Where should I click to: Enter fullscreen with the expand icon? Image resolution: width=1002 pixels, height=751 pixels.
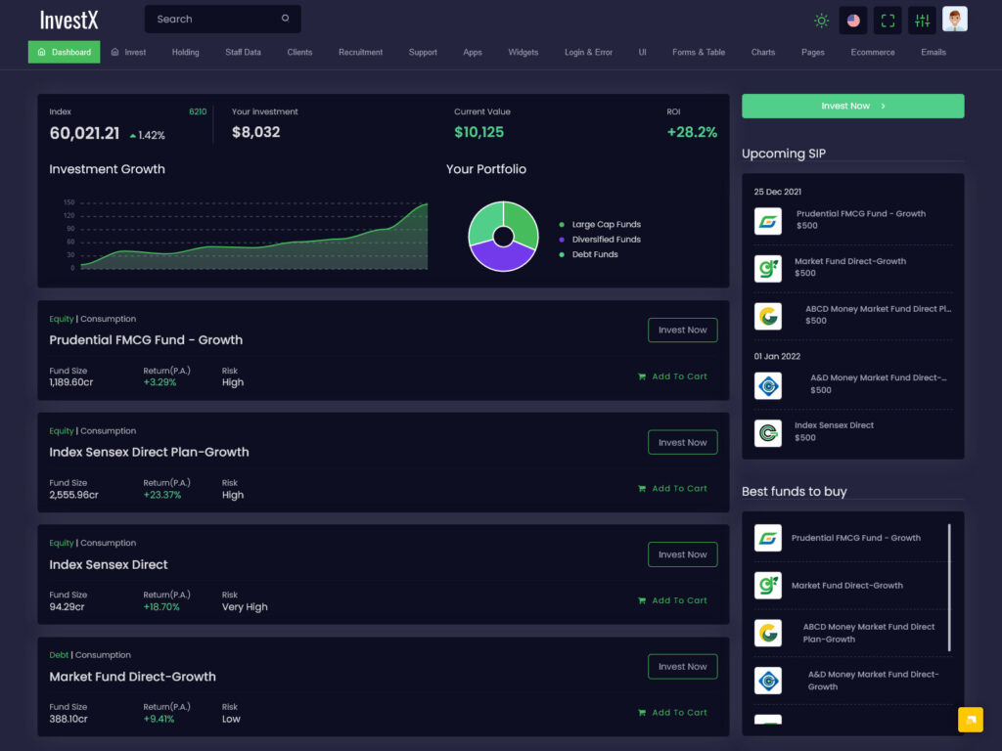(x=888, y=21)
